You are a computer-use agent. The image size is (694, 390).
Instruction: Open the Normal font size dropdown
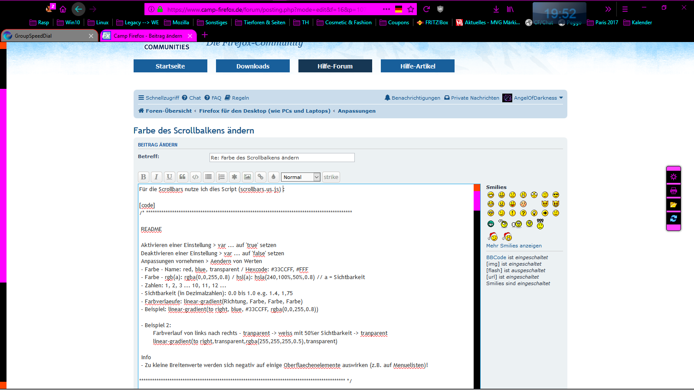point(301,177)
